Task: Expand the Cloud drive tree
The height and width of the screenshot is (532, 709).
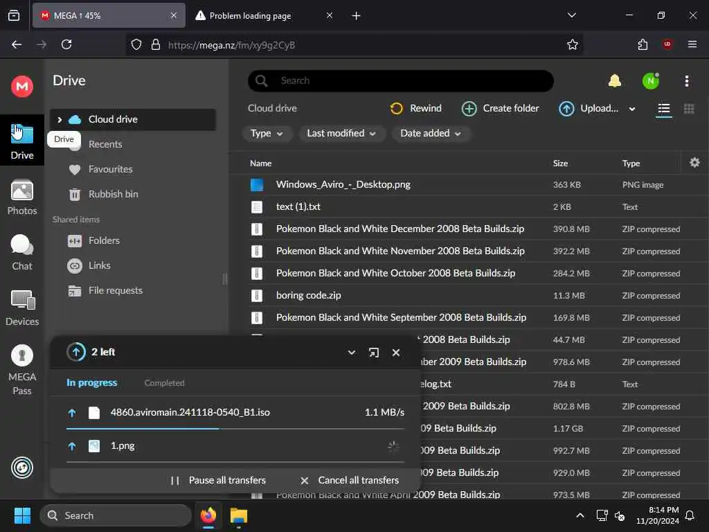Action: click(x=60, y=119)
